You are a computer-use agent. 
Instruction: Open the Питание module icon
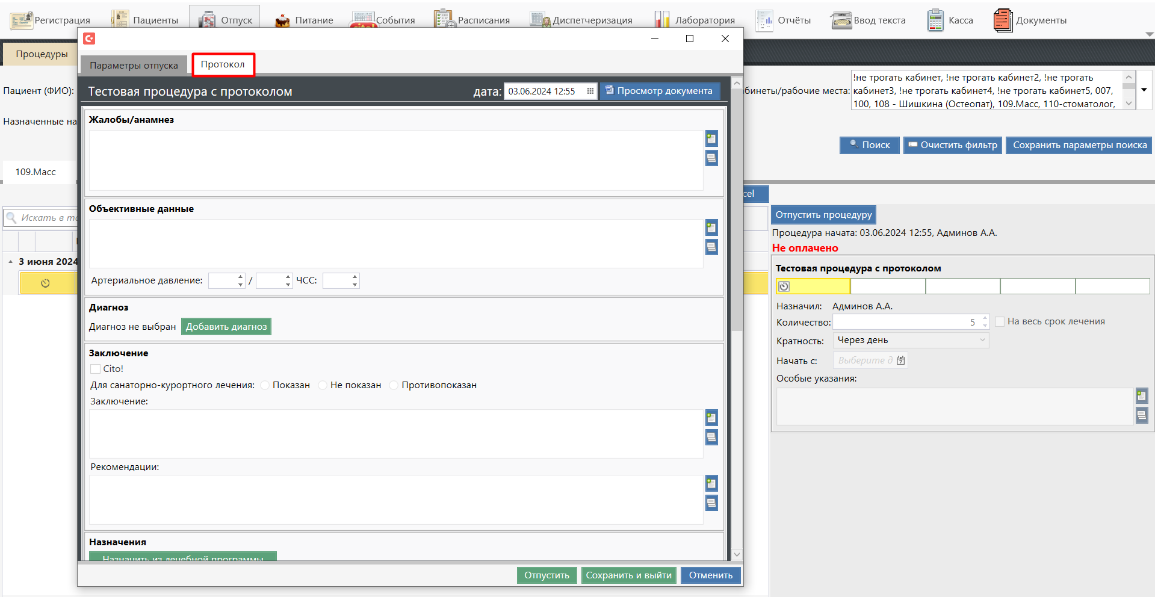pos(282,20)
